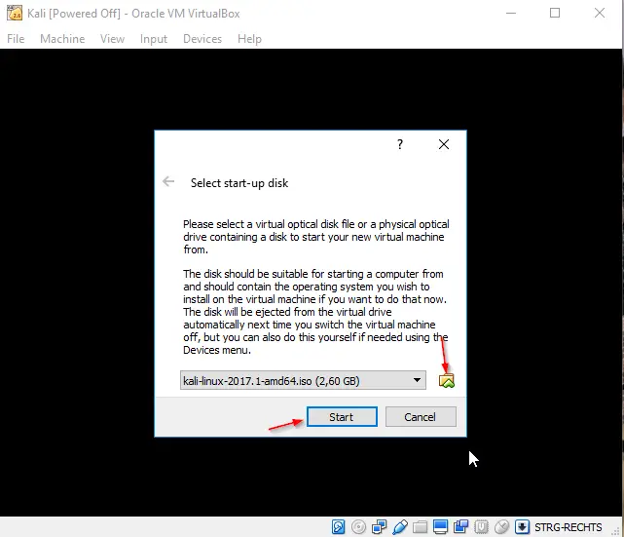Expand the kali-linux ISO dropdown arrow
The image size is (624, 537).
[417, 380]
